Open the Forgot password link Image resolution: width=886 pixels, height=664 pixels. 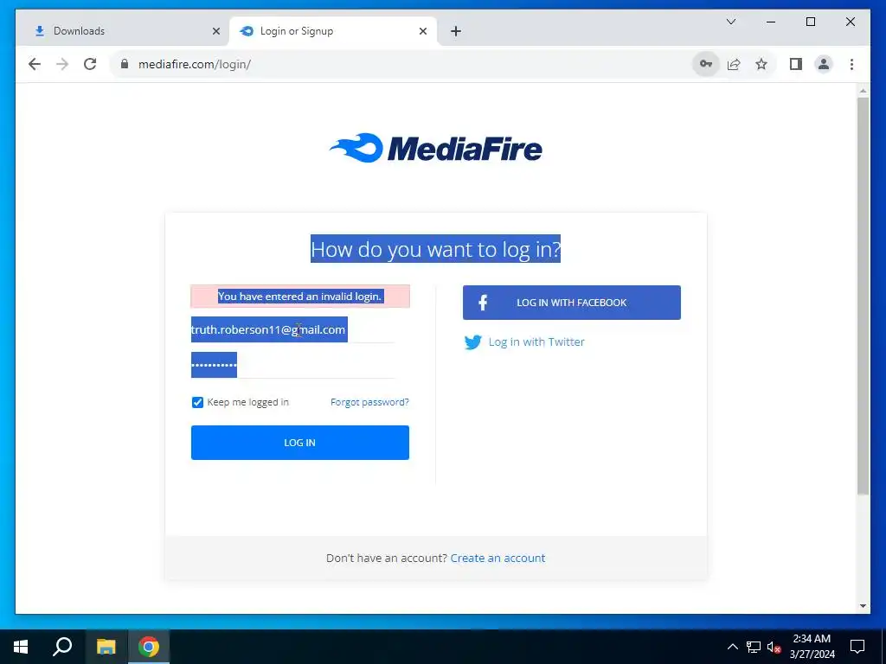coord(369,402)
